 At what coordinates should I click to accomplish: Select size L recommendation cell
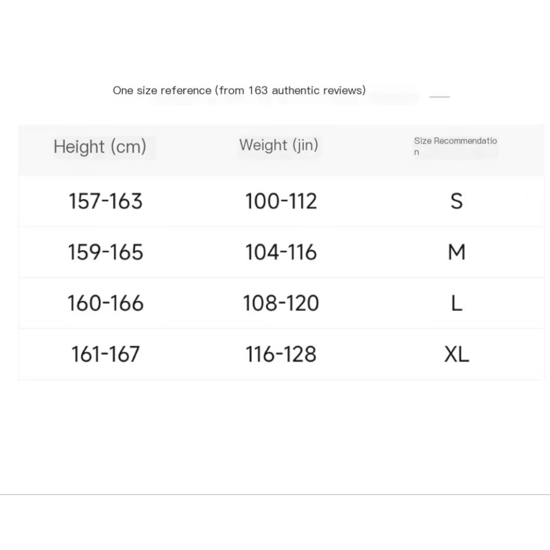click(x=457, y=303)
